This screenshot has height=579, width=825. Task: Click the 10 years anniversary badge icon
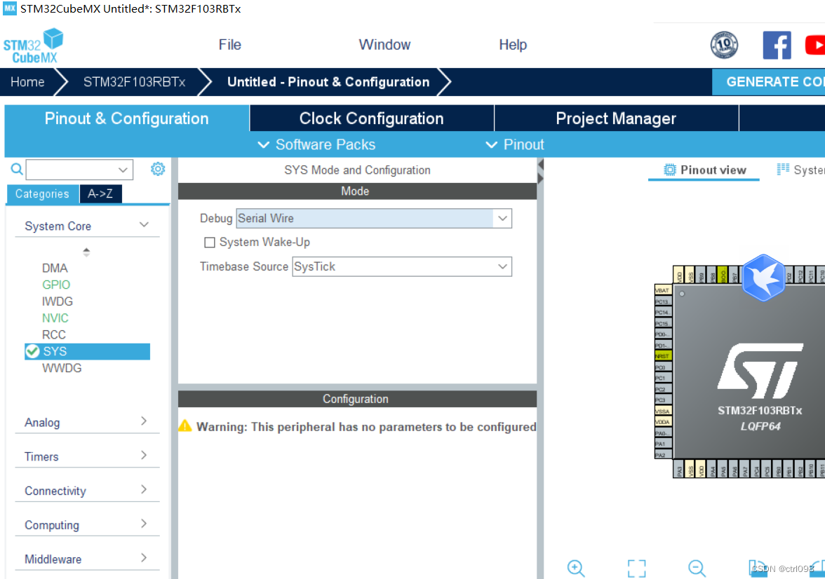pyautogui.click(x=724, y=46)
